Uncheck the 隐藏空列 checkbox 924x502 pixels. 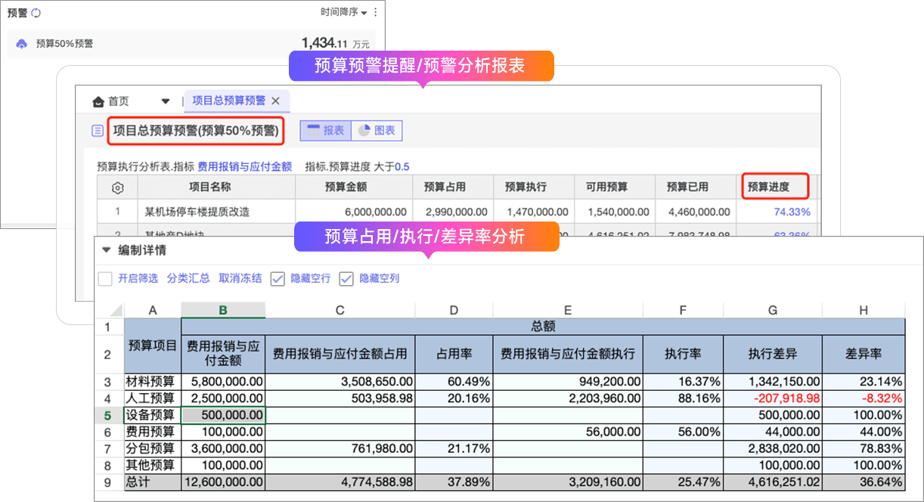click(x=346, y=279)
